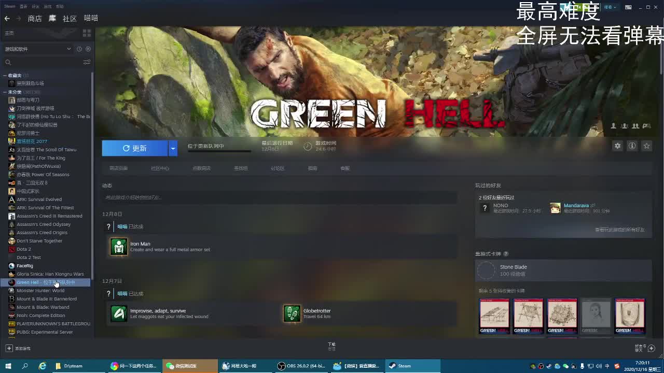This screenshot has width=664, height=373.
Task: Show ready-to-play games (play circle icon)
Action: coord(88,49)
